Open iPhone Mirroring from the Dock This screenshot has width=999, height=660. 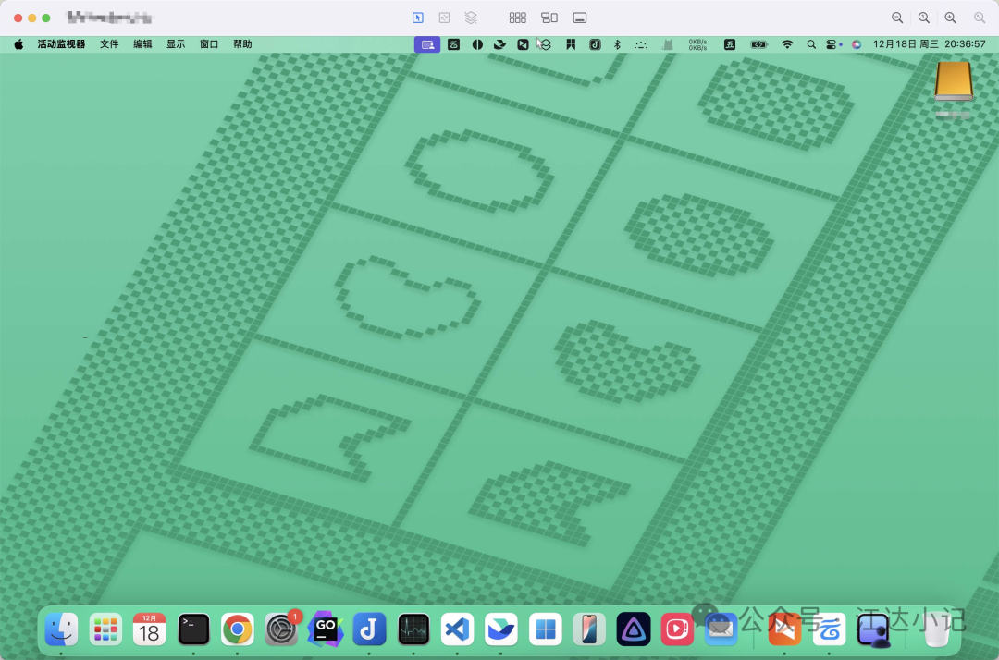tap(588, 629)
